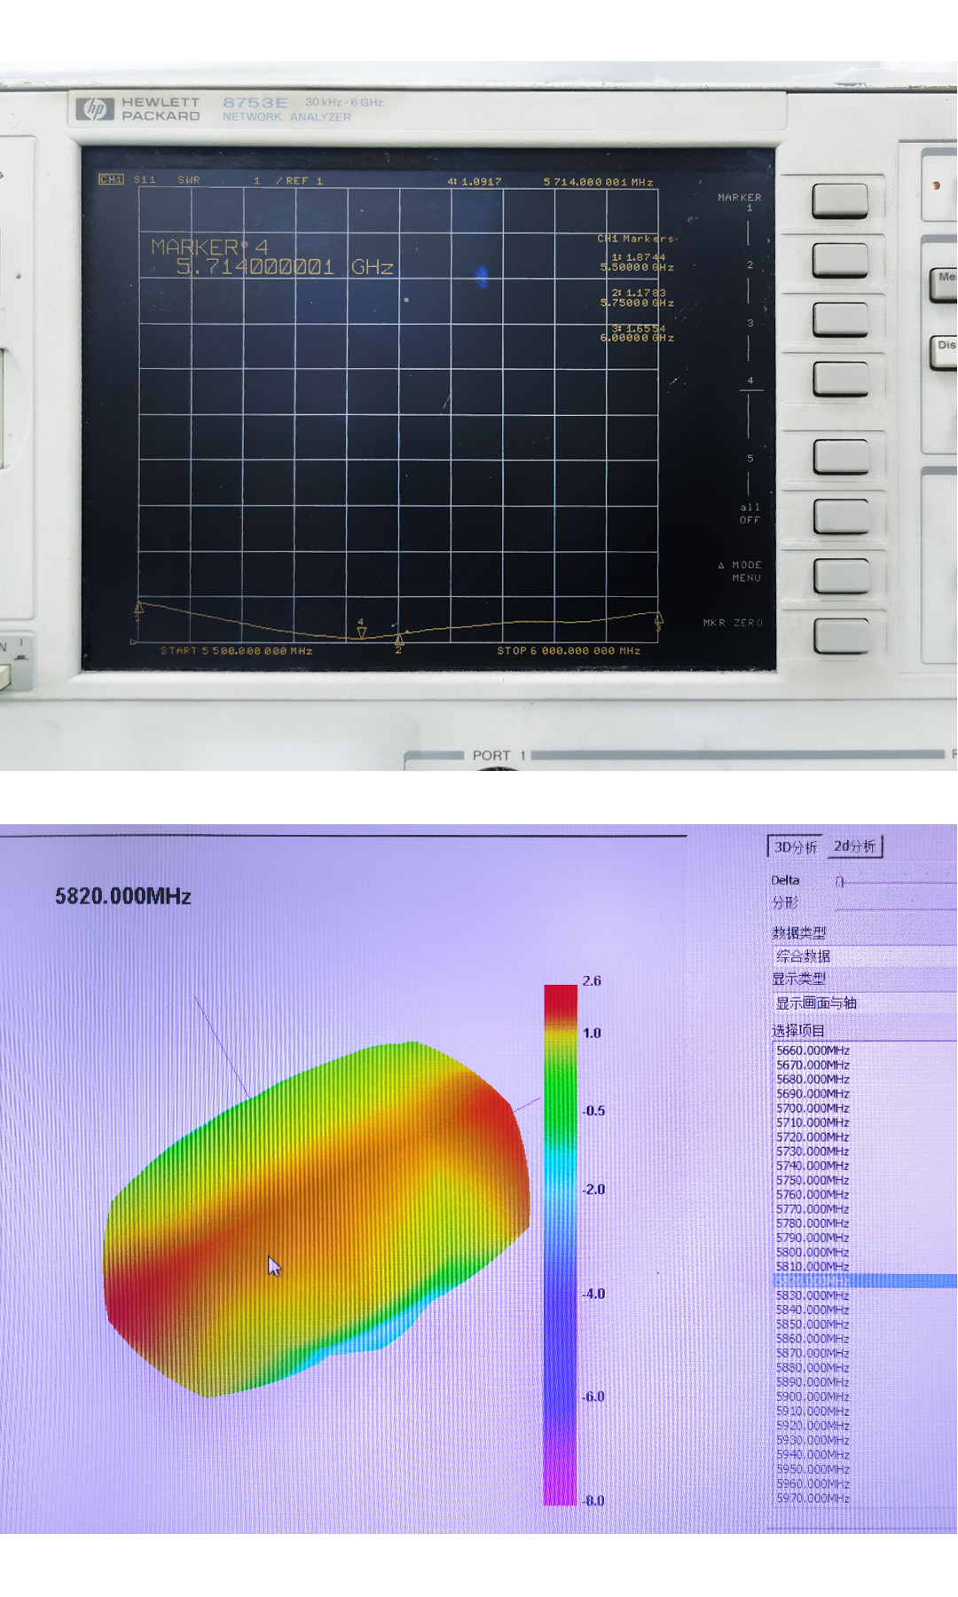This screenshot has height=1597, width=958.
Task: Select 5750.000MHz in the frequency list
Action: [x=813, y=1180]
